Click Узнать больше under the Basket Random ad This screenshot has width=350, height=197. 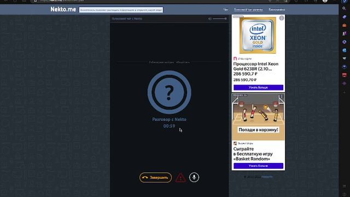pyautogui.click(x=258, y=166)
